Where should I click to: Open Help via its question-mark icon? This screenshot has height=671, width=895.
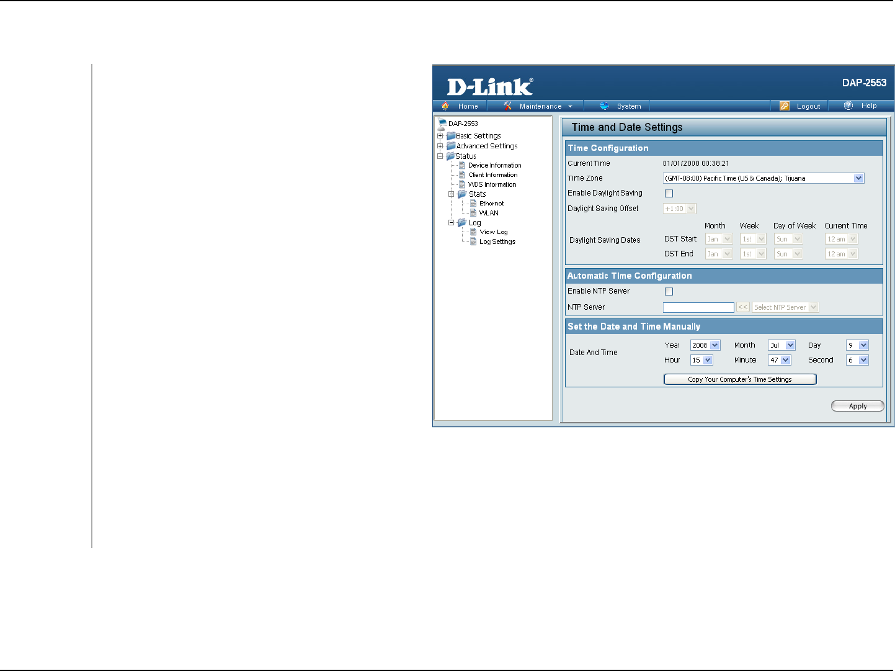(x=848, y=106)
